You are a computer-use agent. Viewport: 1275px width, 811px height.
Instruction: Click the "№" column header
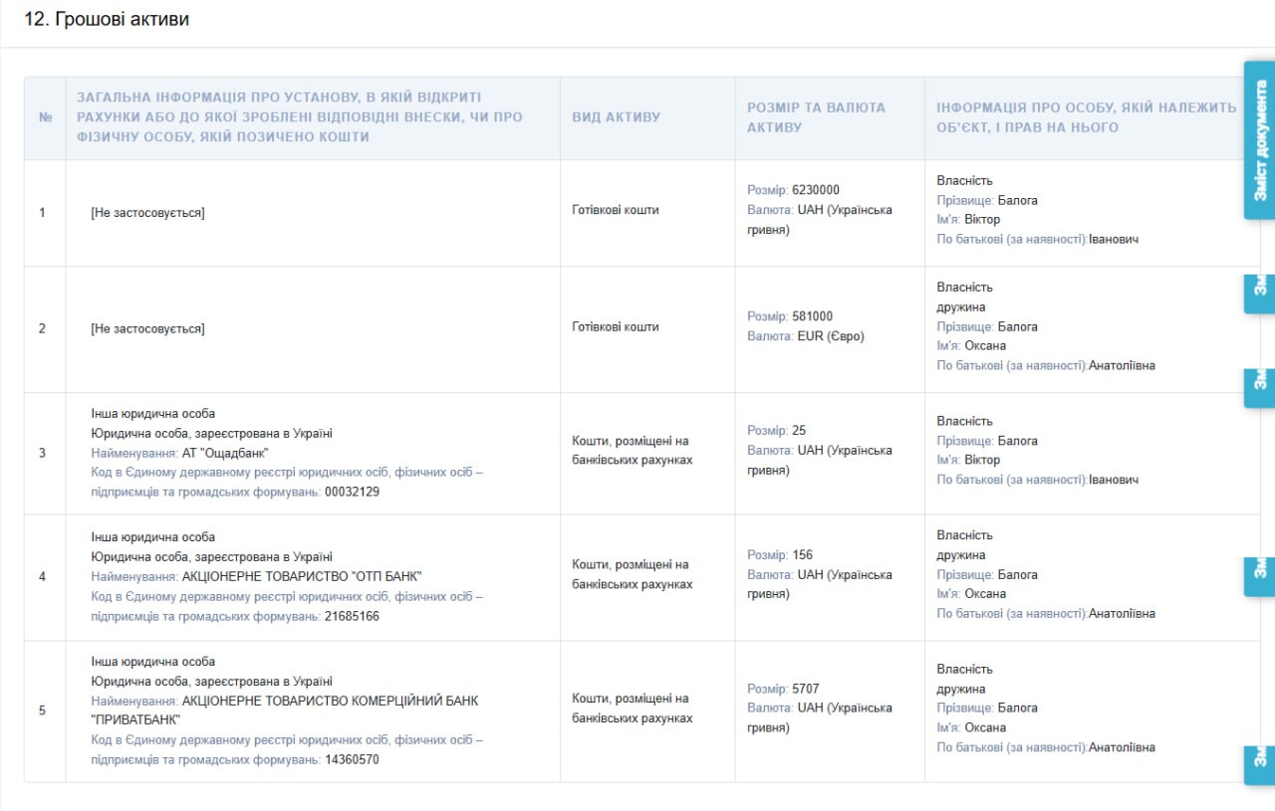pos(45,117)
